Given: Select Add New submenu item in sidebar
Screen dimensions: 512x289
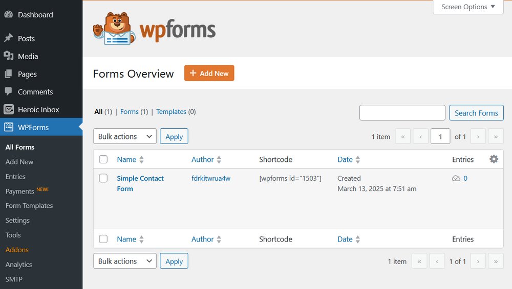Looking at the screenshot, I should [19, 162].
